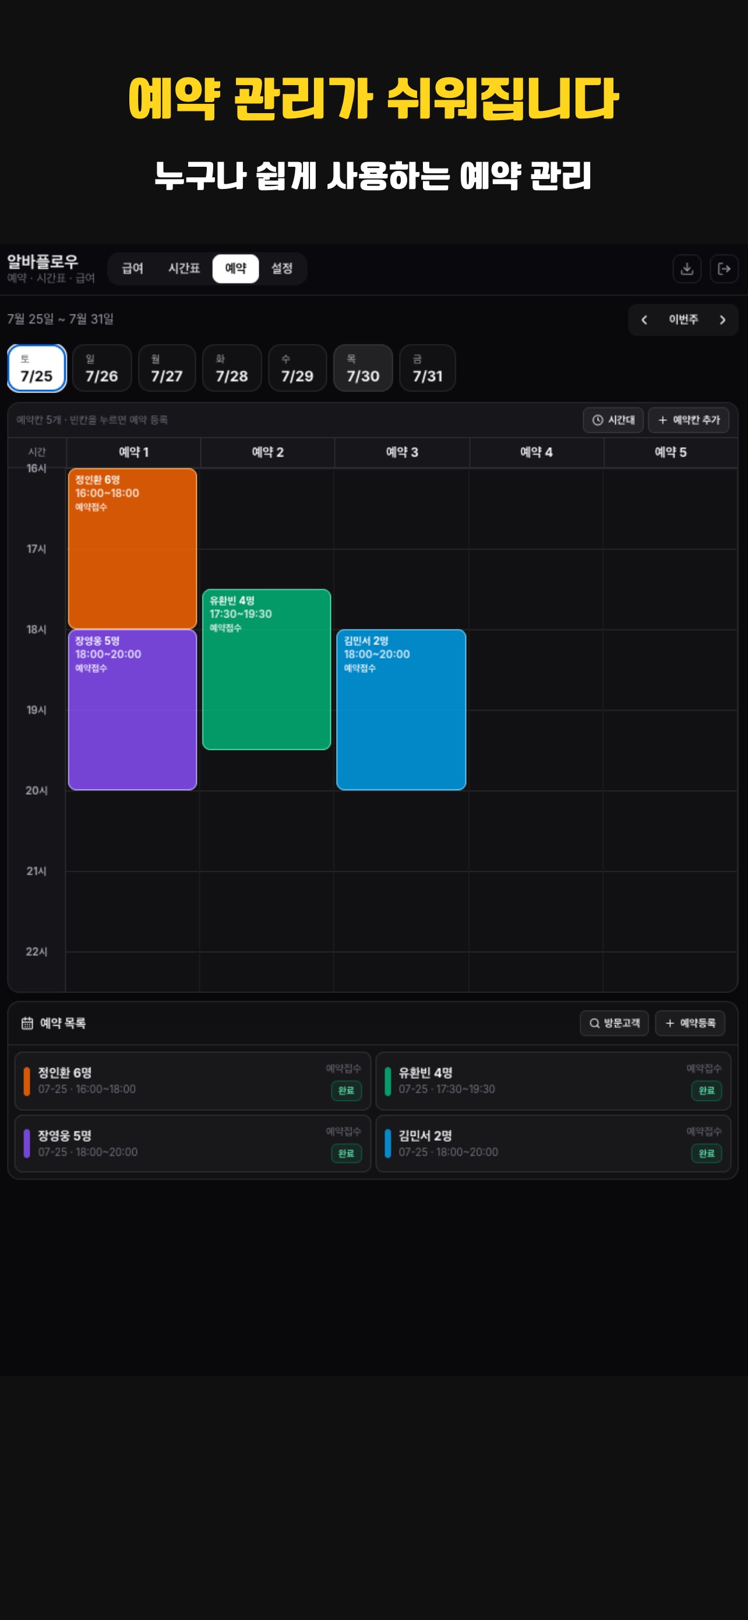748x1620 pixels.
Task: Select date 7/26 Sunday
Action: 102,368
